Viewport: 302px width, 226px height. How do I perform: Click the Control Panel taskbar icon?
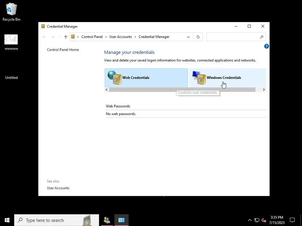[121, 220]
